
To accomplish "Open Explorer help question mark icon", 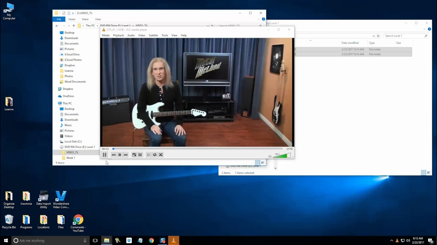I will tap(263, 19).
